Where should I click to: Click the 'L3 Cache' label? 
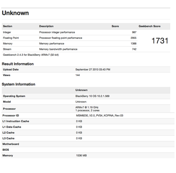[x=8, y=138]
